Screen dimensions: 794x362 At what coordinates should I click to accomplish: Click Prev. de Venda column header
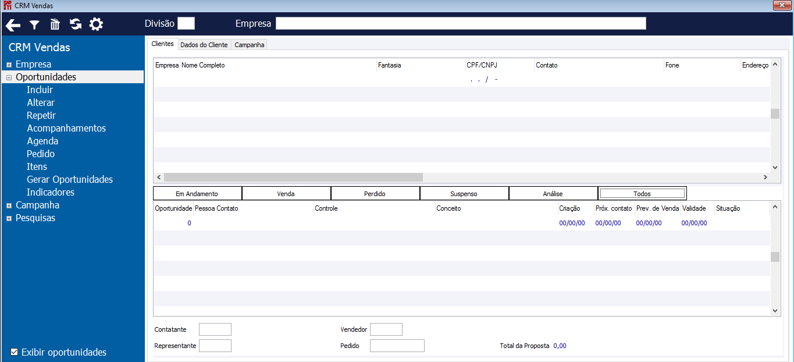[x=658, y=208]
